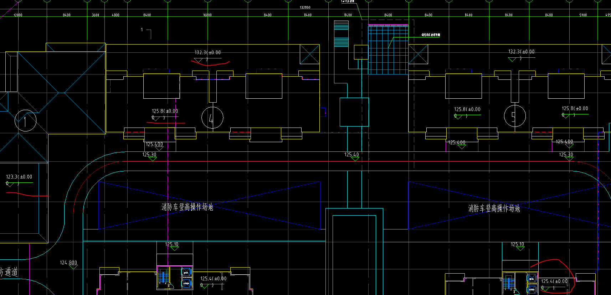Image resolution: width=611 pixels, height=295 pixels.
Task: Select grid axis bubble numbered 4
Action: click(212, 118)
